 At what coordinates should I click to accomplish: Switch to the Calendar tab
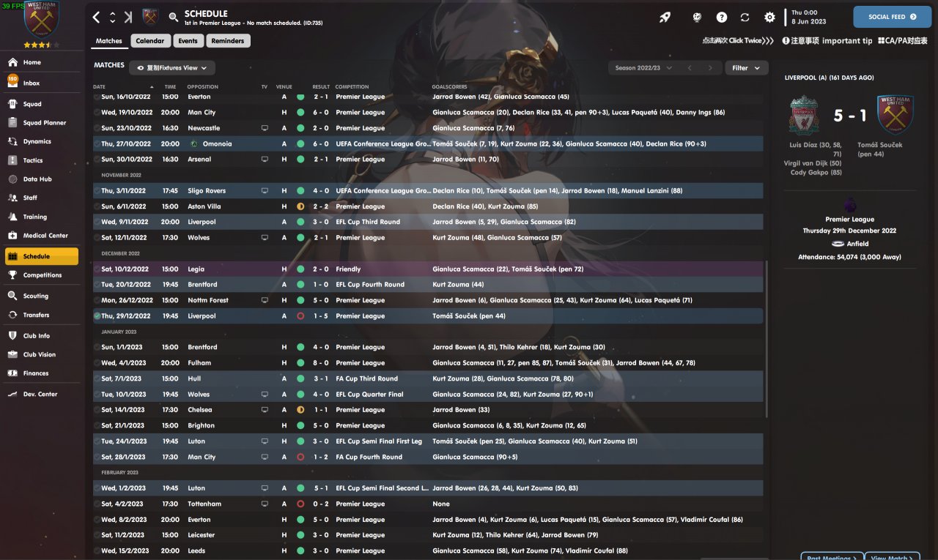(150, 41)
